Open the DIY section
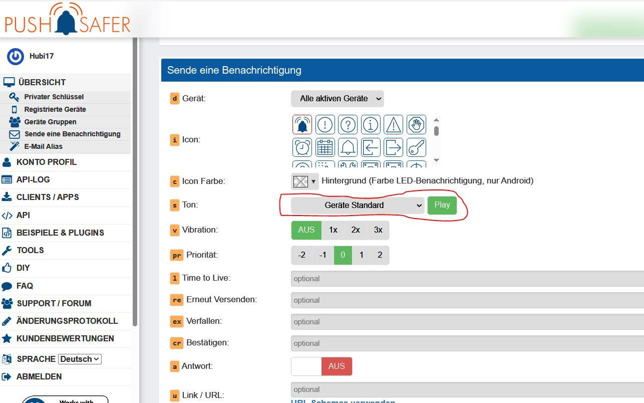This screenshot has width=644, height=403. point(23,268)
